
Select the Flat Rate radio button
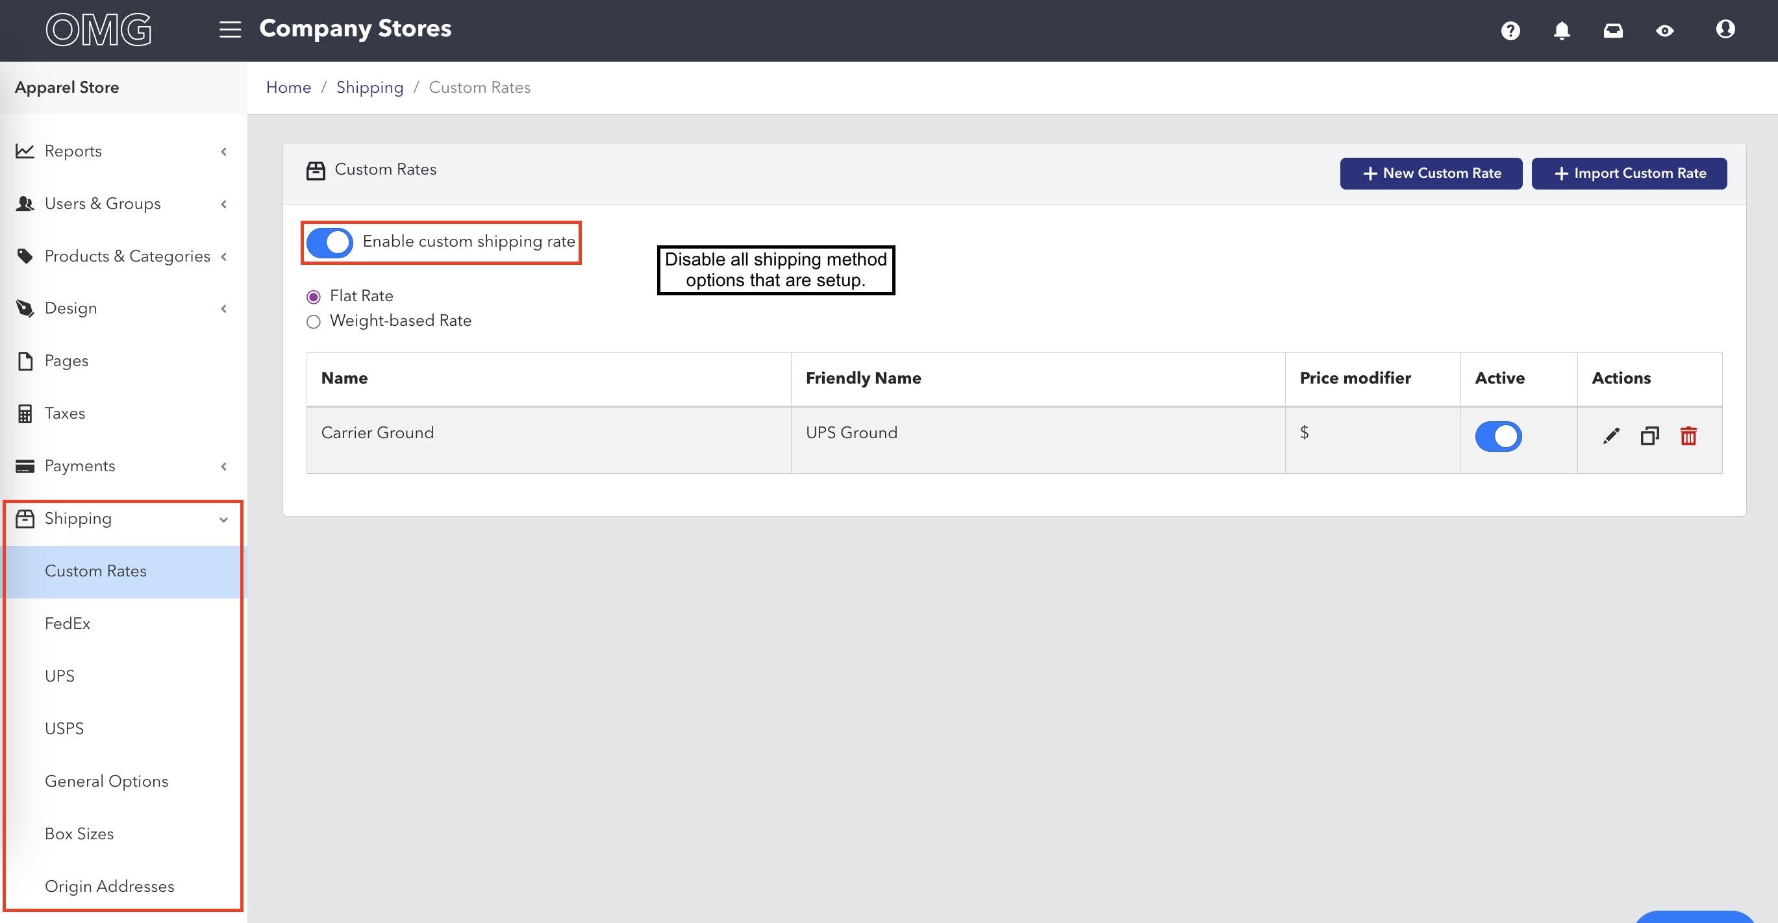point(314,297)
